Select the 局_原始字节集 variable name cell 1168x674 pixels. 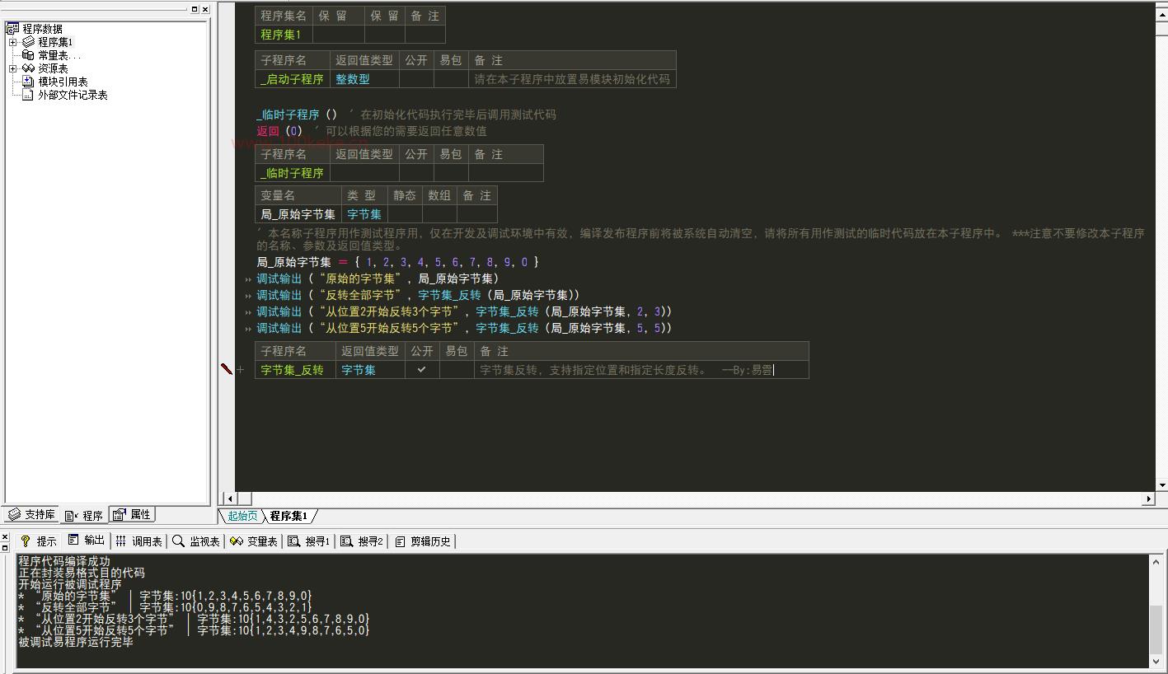pos(298,214)
